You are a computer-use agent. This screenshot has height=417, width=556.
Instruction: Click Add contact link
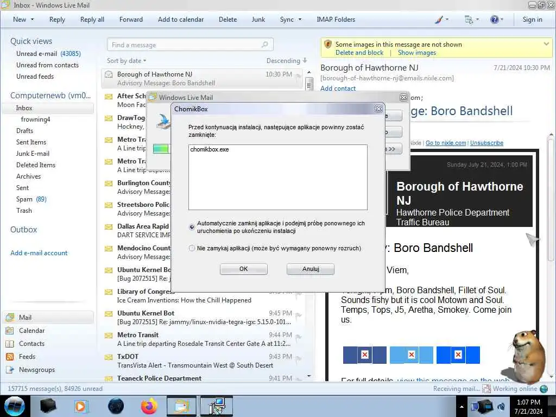click(338, 89)
